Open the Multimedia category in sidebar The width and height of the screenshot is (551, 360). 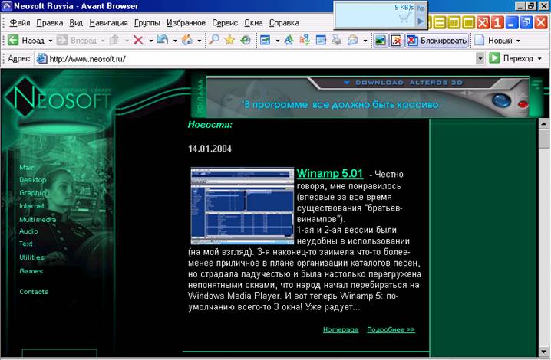(x=38, y=219)
